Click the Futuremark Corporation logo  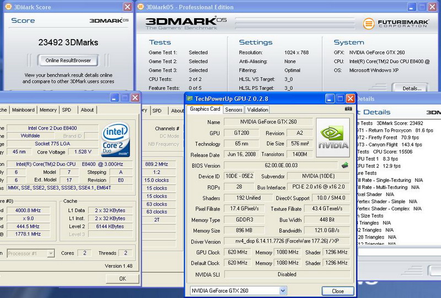pyautogui.click(x=396, y=23)
